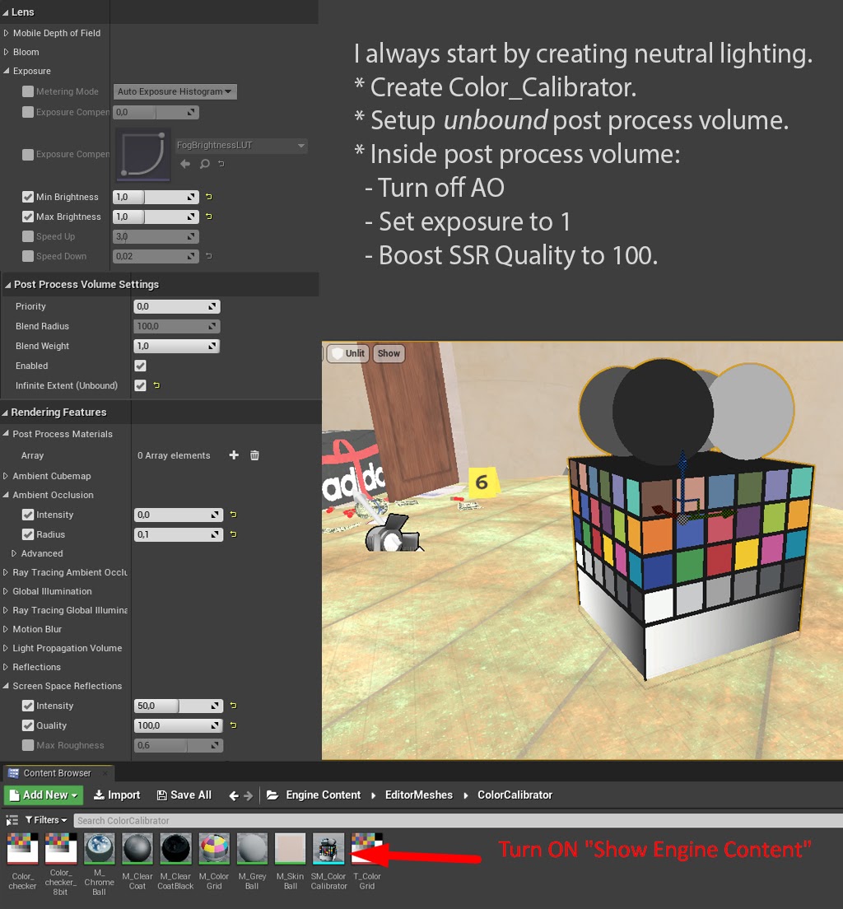Viewport: 843px width, 909px height.
Task: Toggle Content Browser sources panel icon
Action: [x=12, y=820]
